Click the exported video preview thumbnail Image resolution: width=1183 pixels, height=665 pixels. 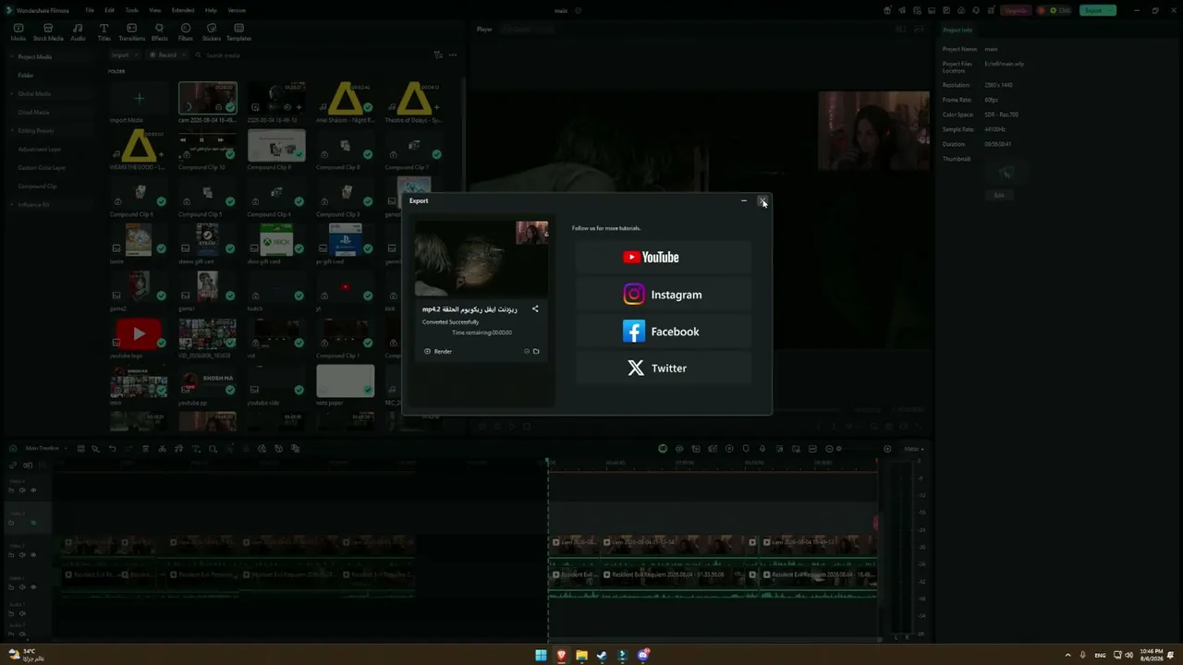coord(482,259)
